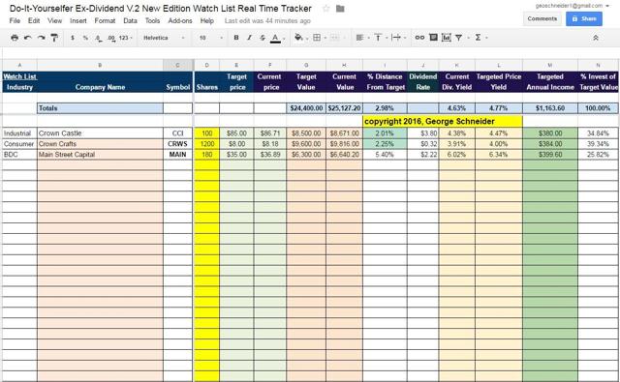Click the Filter funnel icon
This screenshot has width=620, height=382.
pos(458,38)
